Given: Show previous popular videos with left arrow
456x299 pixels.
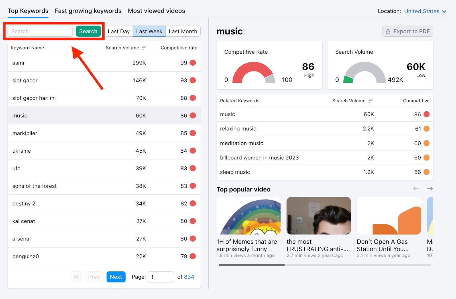Looking at the screenshot, I should 416,188.
